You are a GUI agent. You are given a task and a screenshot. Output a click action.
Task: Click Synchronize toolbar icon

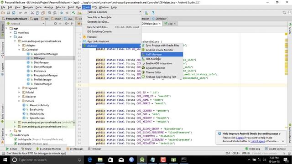[14, 13]
